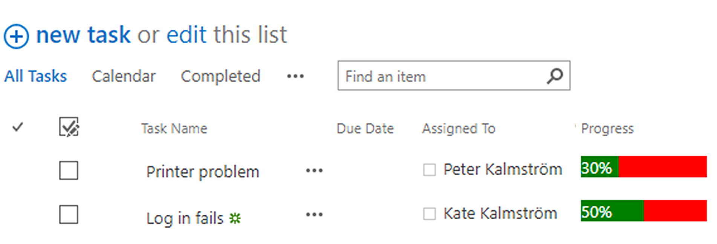Click the search magnifier icon
This screenshot has width=717, height=244.
click(555, 76)
